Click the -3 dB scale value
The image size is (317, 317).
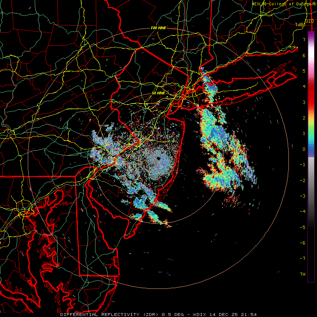click(x=303, y=196)
